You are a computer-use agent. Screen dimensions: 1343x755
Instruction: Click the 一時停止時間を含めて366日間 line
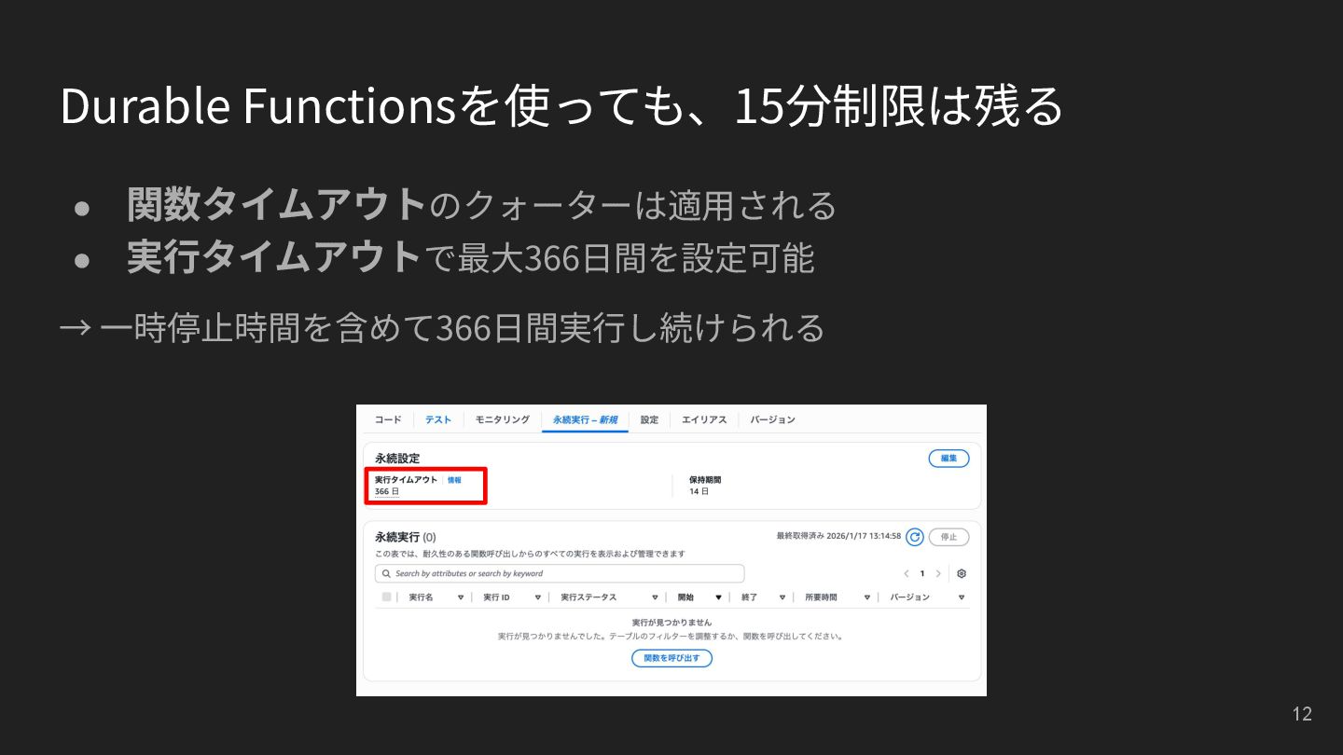[x=442, y=327]
